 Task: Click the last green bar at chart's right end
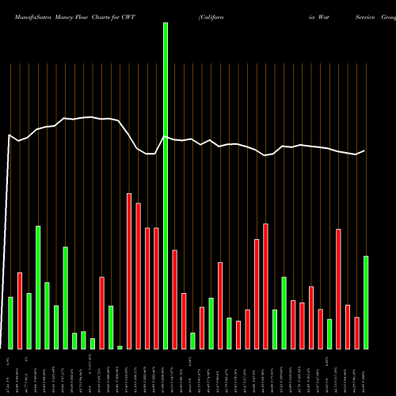pyautogui.click(x=366, y=303)
